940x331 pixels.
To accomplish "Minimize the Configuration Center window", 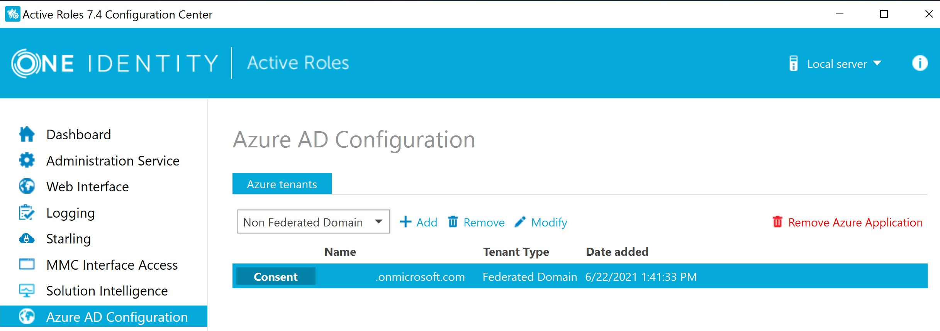I will click(x=839, y=14).
